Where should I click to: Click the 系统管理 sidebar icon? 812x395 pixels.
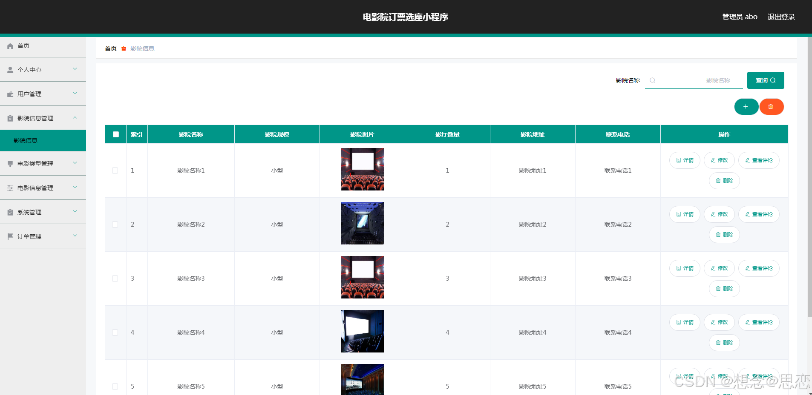click(x=10, y=212)
